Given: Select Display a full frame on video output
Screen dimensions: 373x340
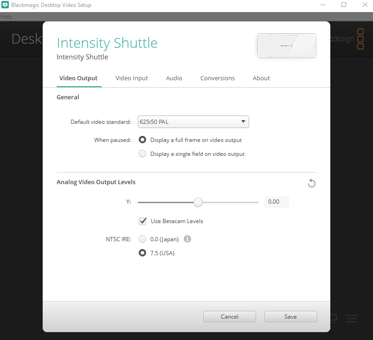Looking at the screenshot, I should pos(142,140).
